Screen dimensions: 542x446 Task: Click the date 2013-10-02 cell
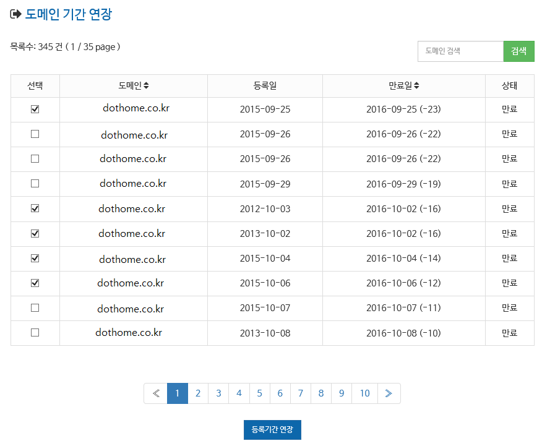pos(265,234)
